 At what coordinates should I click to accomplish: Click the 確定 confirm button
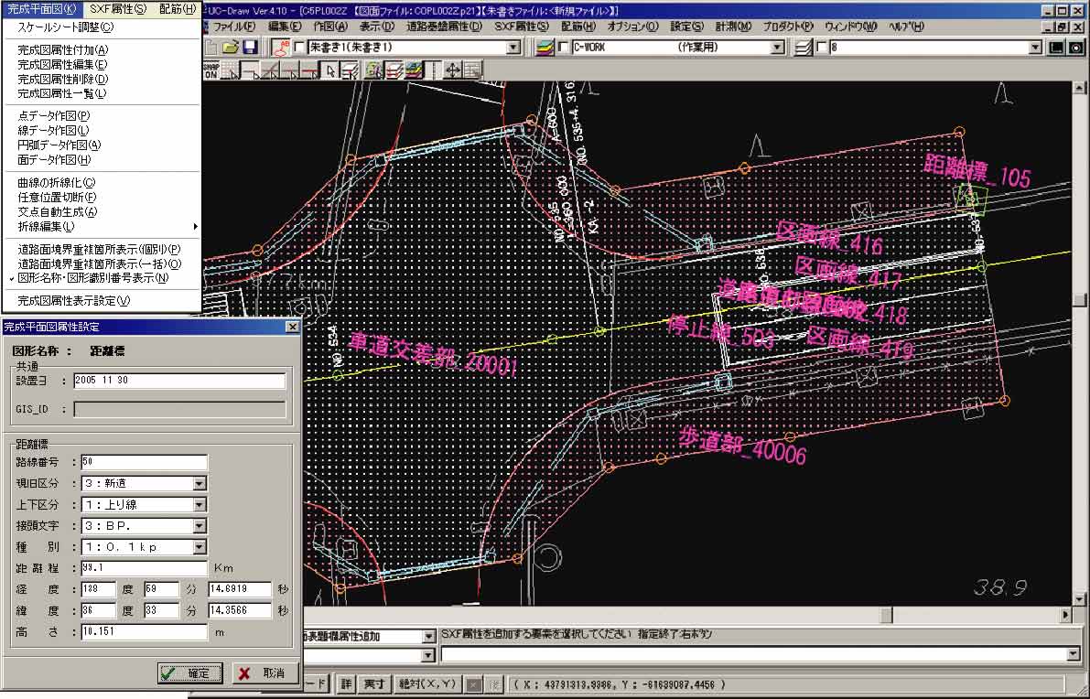189,673
